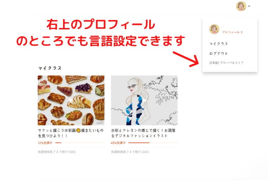Click the profile avatar in top-right corner

coord(241,6)
